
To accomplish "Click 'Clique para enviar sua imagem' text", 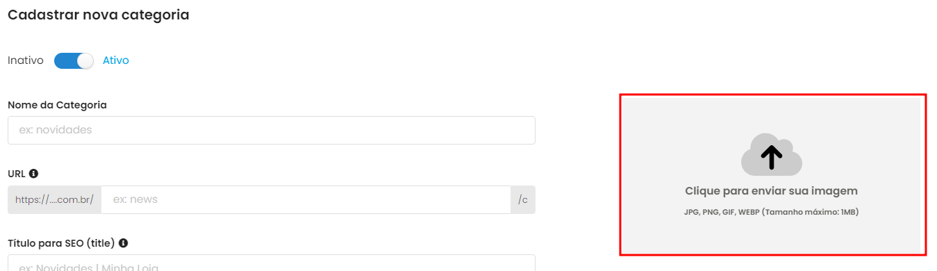I will point(771,190).
